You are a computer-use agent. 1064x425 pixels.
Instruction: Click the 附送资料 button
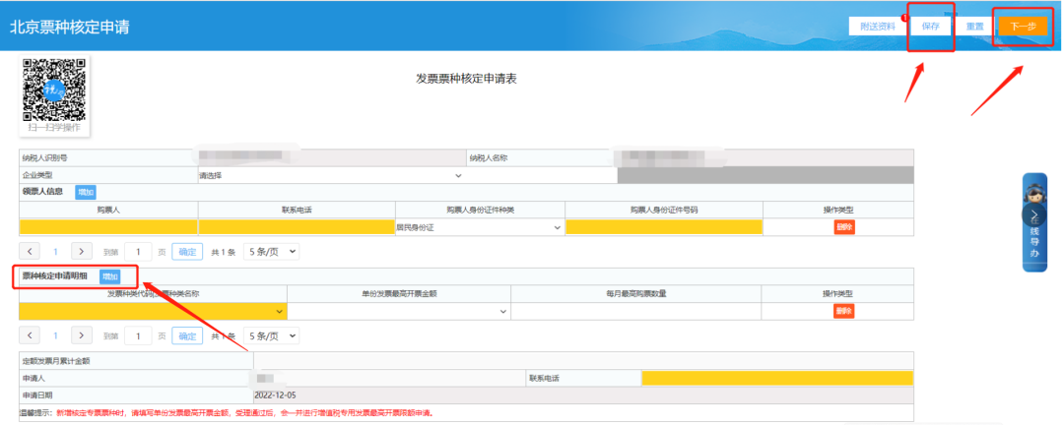(878, 27)
